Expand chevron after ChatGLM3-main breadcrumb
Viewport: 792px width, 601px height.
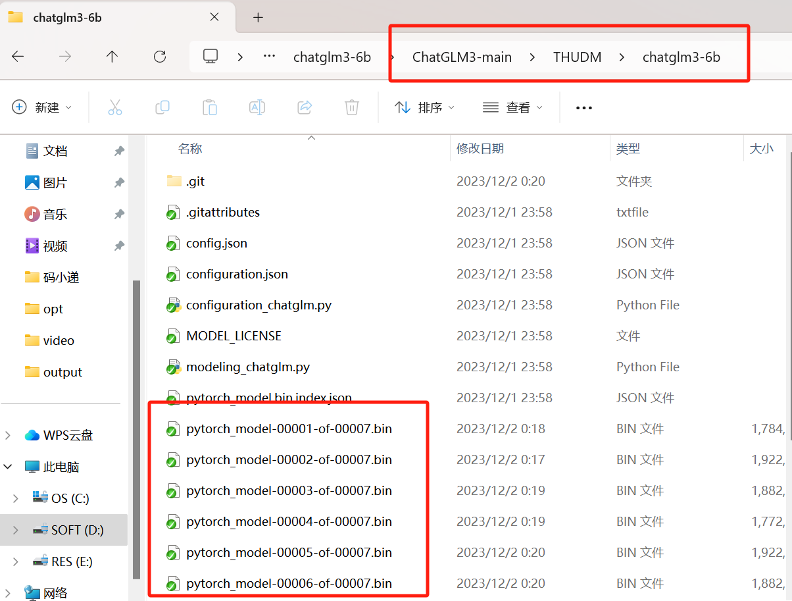pyautogui.click(x=532, y=57)
